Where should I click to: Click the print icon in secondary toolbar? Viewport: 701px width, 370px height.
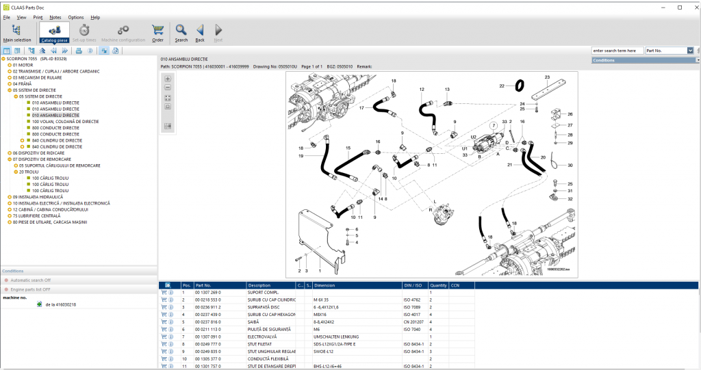coord(79,51)
